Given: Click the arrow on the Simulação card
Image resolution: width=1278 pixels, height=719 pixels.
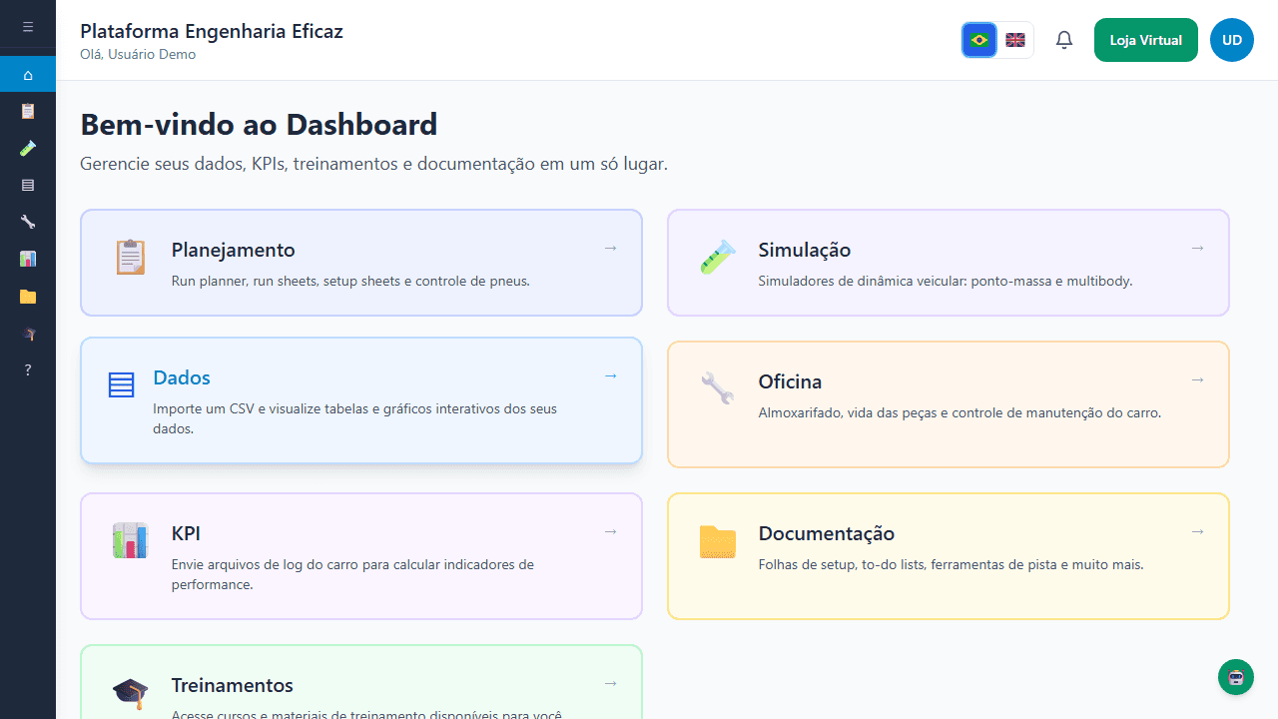Looking at the screenshot, I should click(x=1197, y=248).
